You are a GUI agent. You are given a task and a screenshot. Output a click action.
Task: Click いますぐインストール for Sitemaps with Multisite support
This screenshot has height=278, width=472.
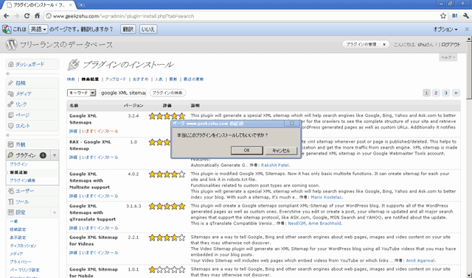(100, 196)
